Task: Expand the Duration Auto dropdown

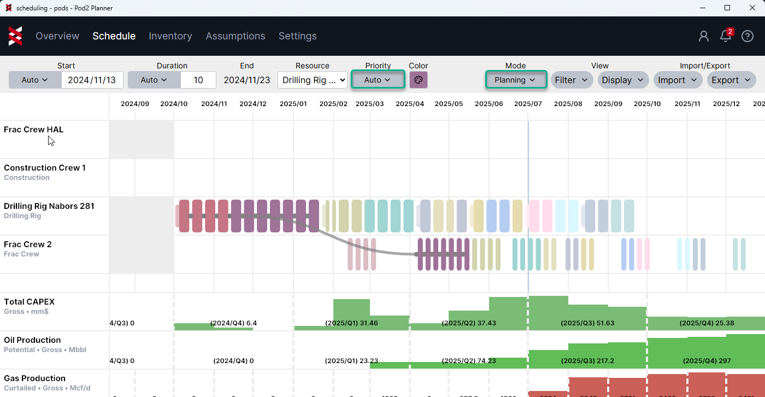Action: point(154,80)
